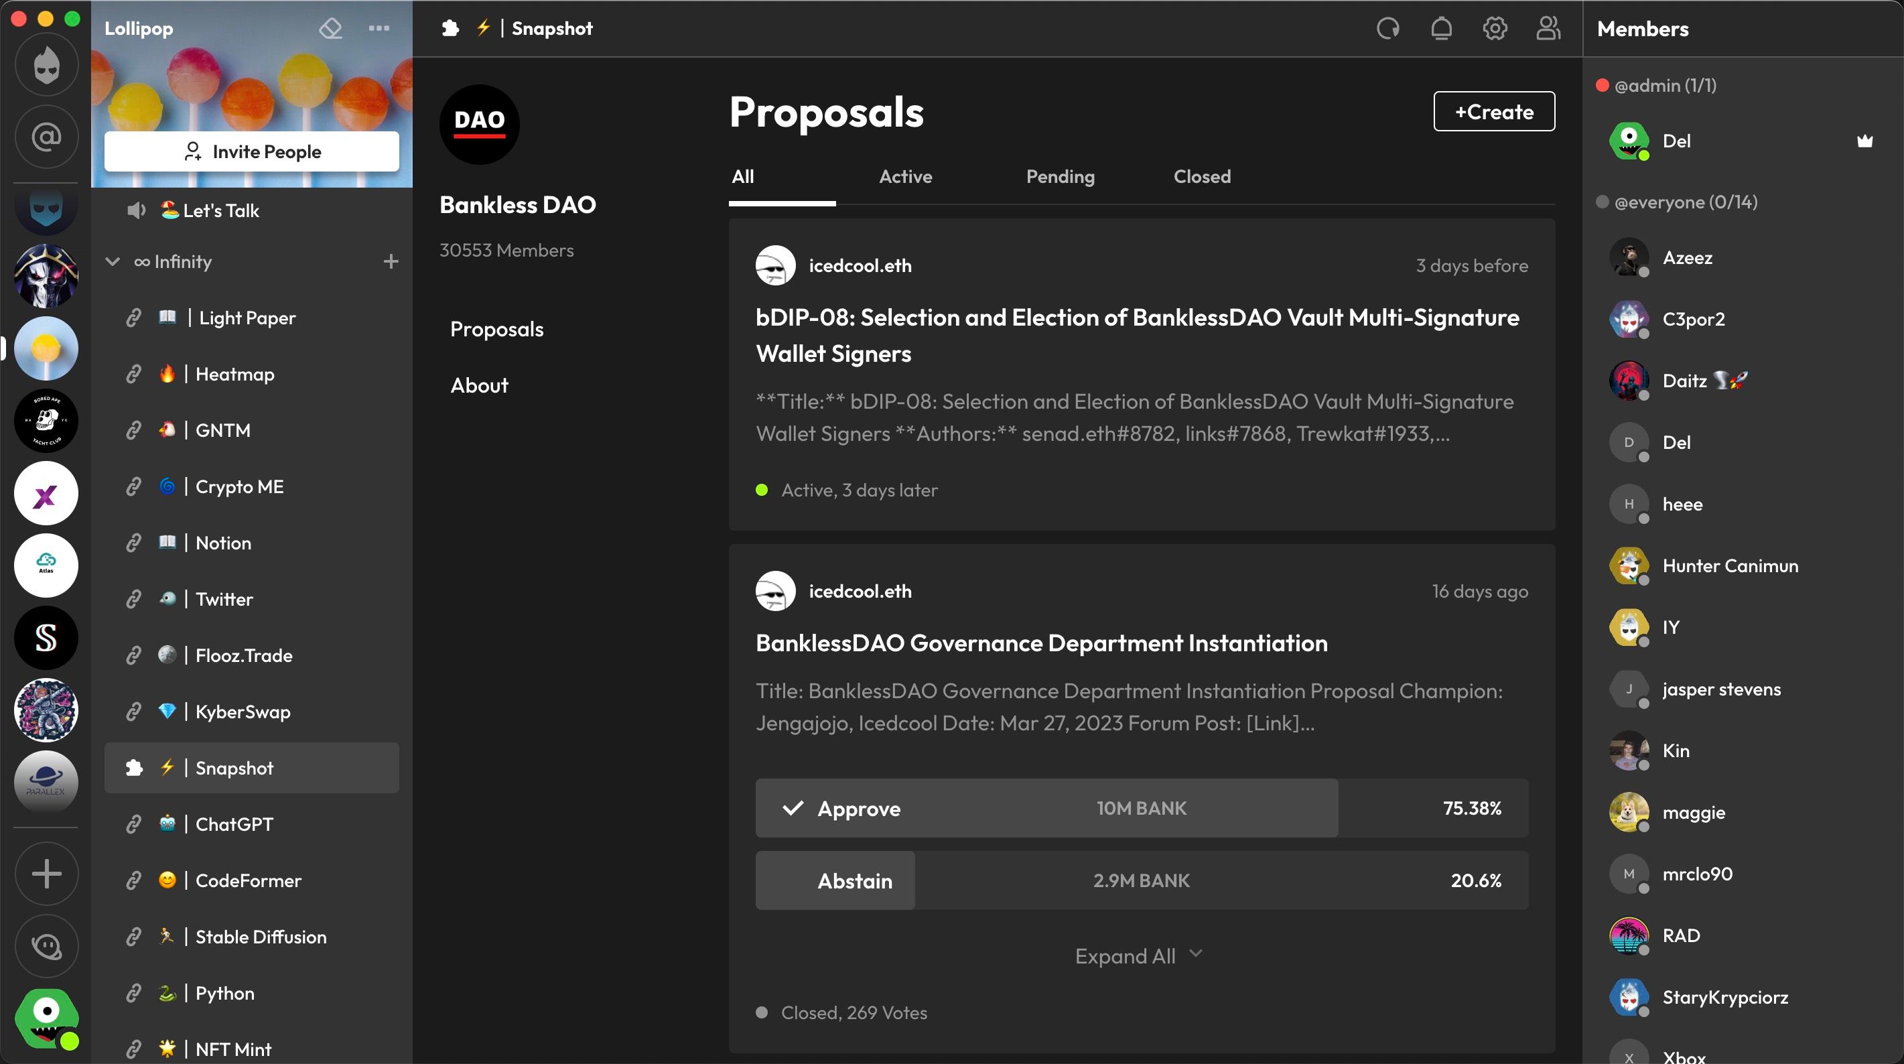Toggle the members list icon
Viewport: 1904px width, 1064px height.
pos(1548,29)
